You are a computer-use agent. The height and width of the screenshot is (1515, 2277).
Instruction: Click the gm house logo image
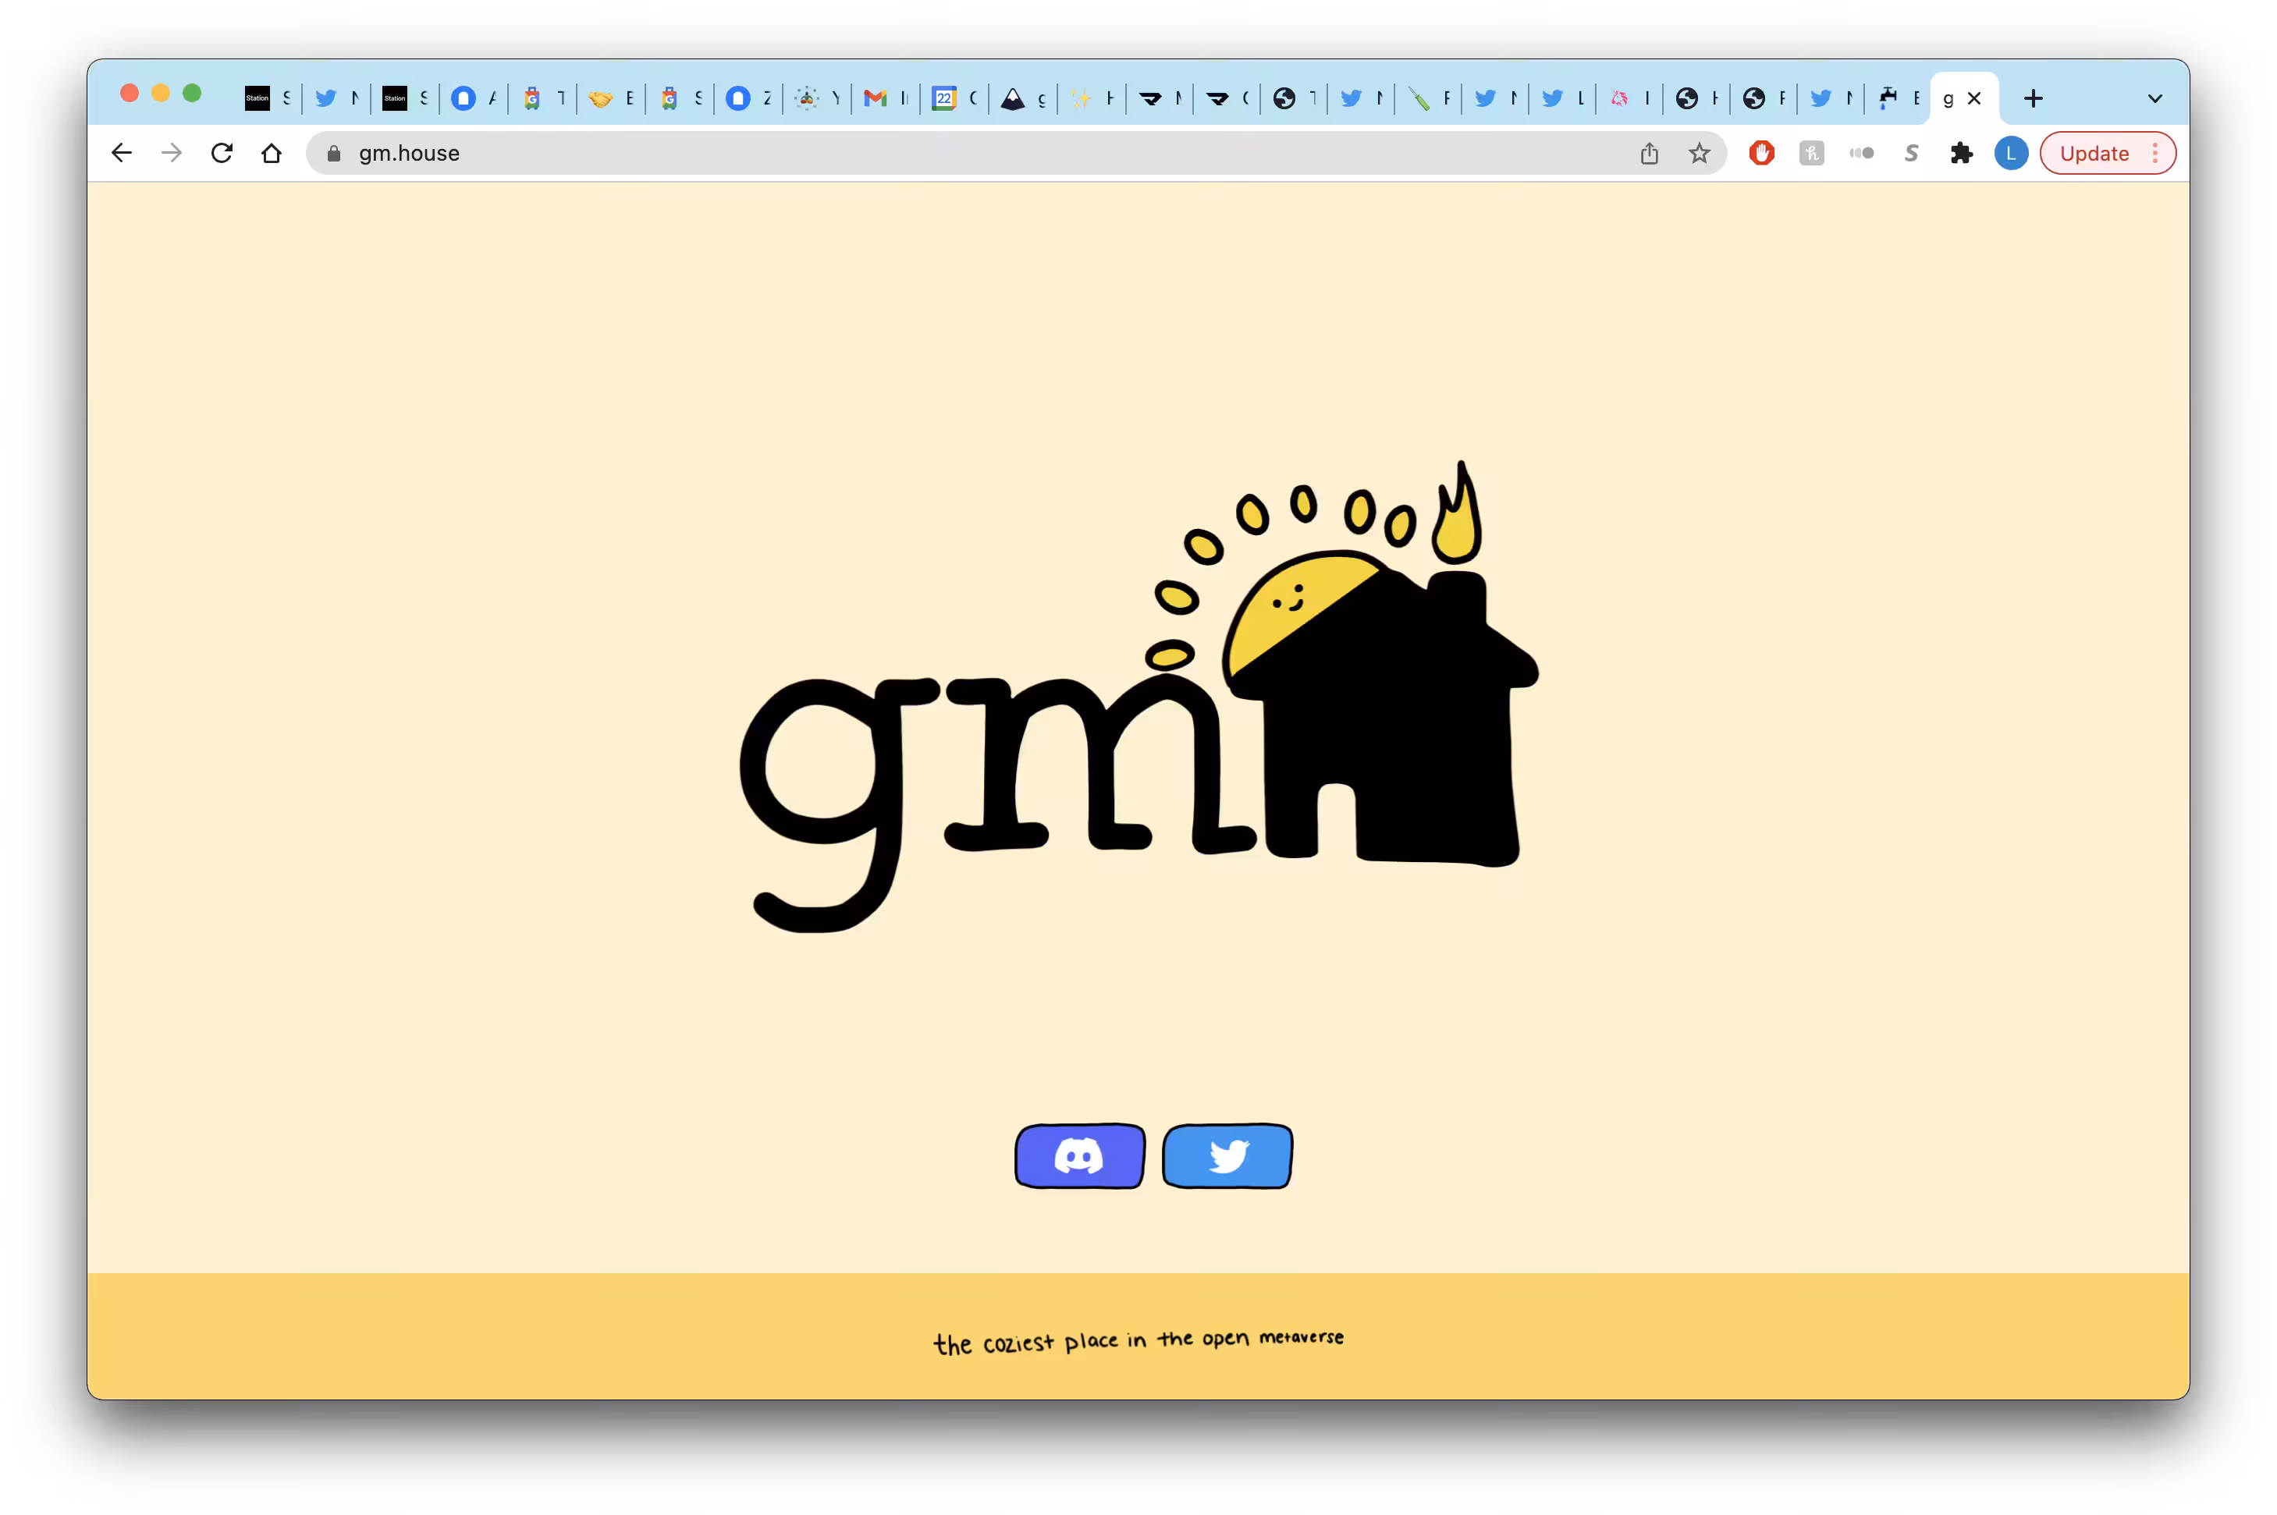click(1138, 697)
